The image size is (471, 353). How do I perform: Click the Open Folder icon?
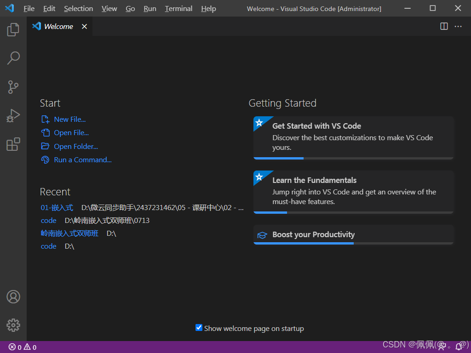[x=46, y=146]
